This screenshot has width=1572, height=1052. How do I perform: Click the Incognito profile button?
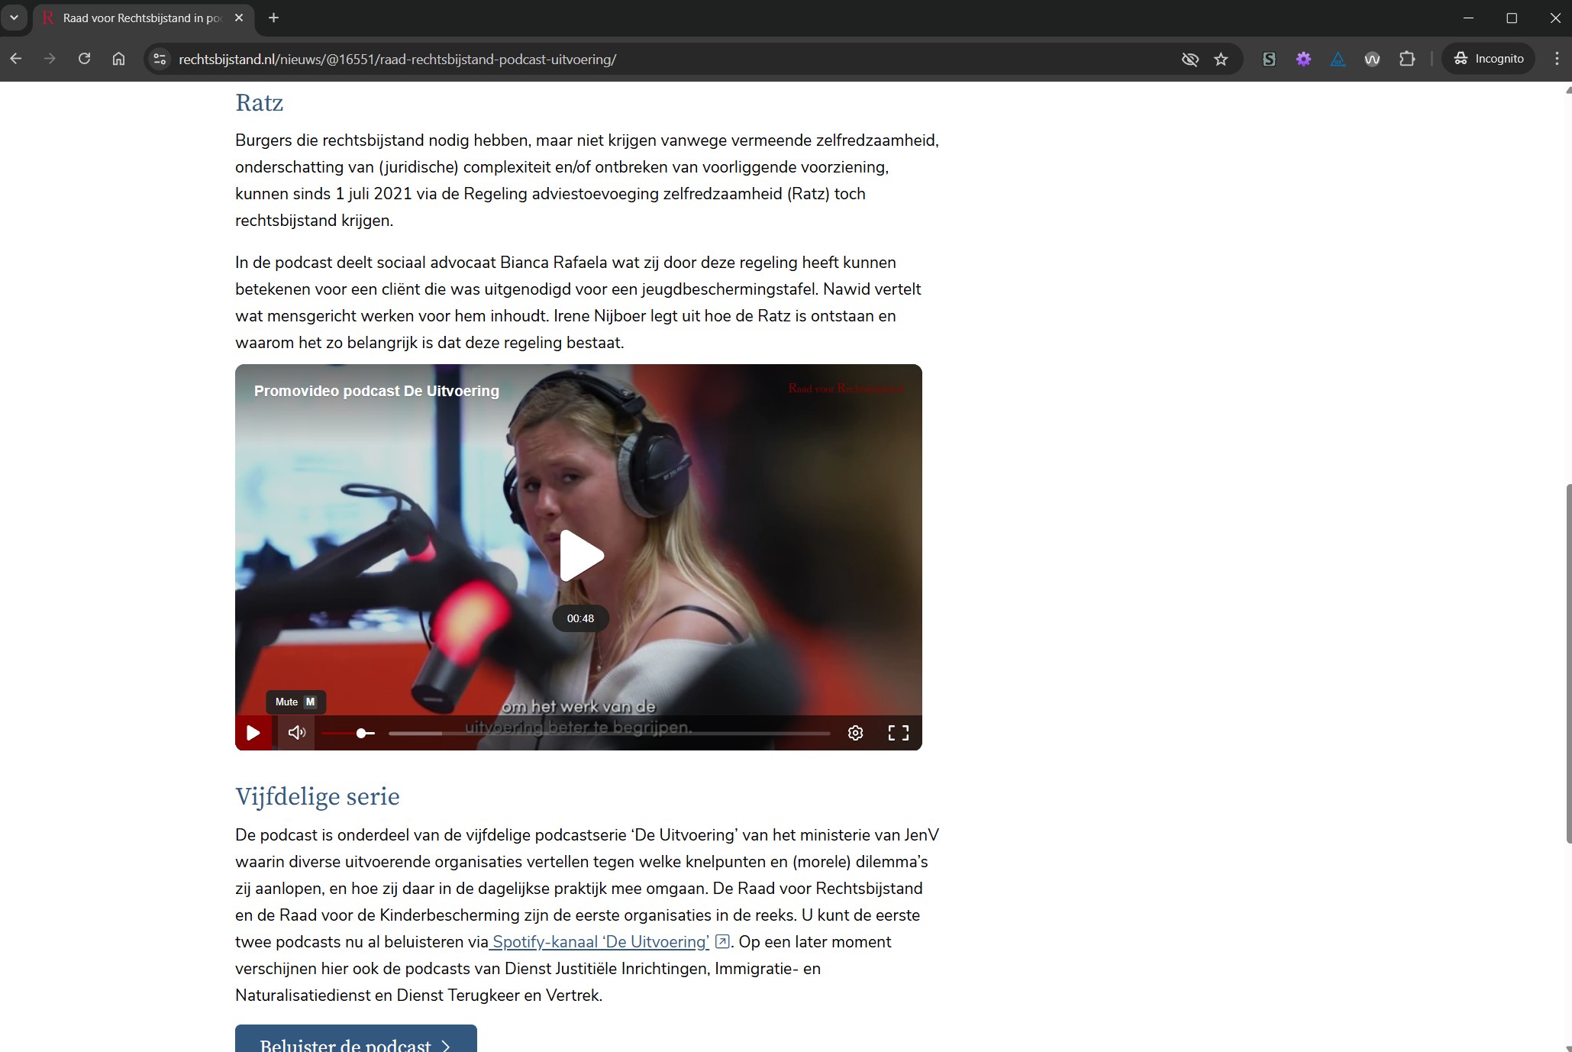(1488, 59)
